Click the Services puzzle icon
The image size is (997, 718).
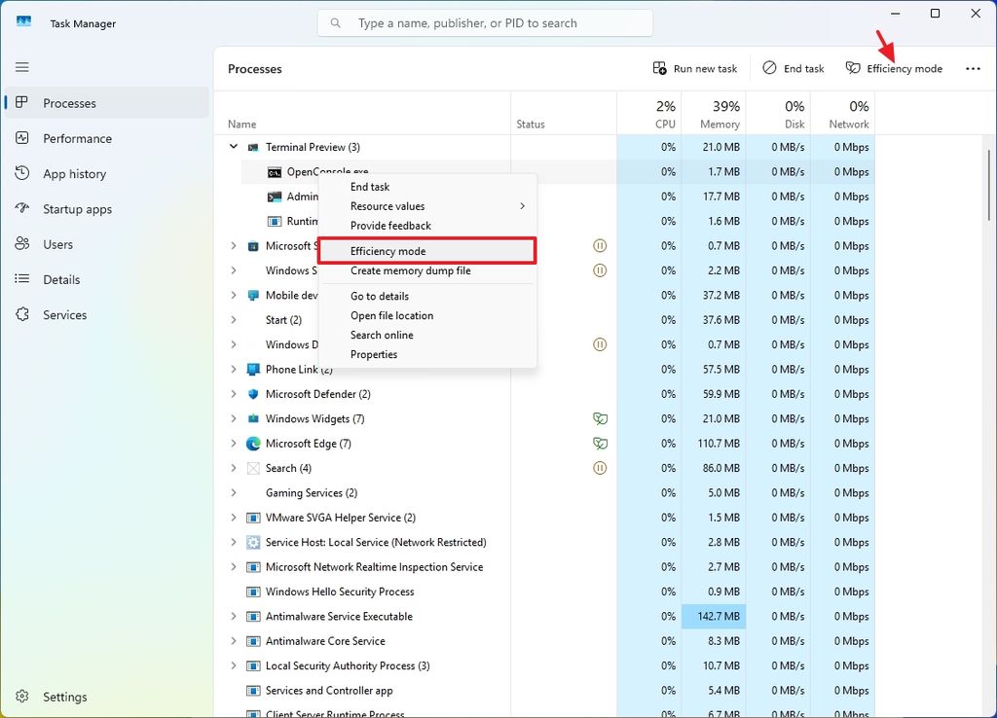(22, 314)
